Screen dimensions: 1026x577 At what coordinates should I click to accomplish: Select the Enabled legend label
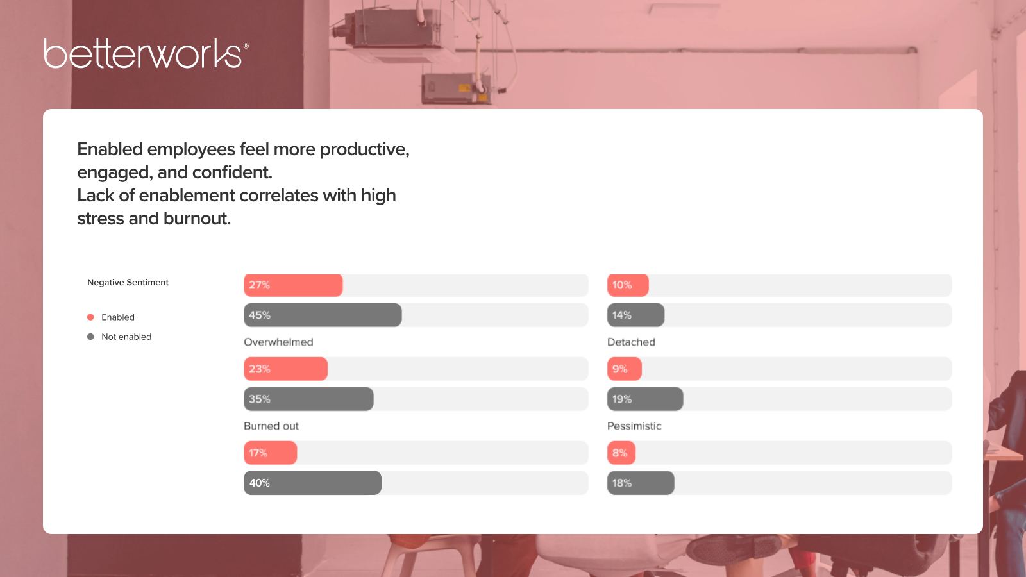(x=118, y=317)
